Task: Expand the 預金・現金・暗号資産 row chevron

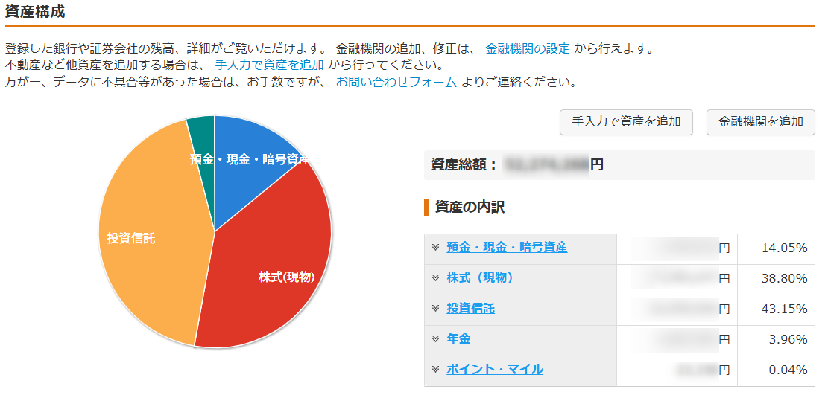Action: (435, 248)
